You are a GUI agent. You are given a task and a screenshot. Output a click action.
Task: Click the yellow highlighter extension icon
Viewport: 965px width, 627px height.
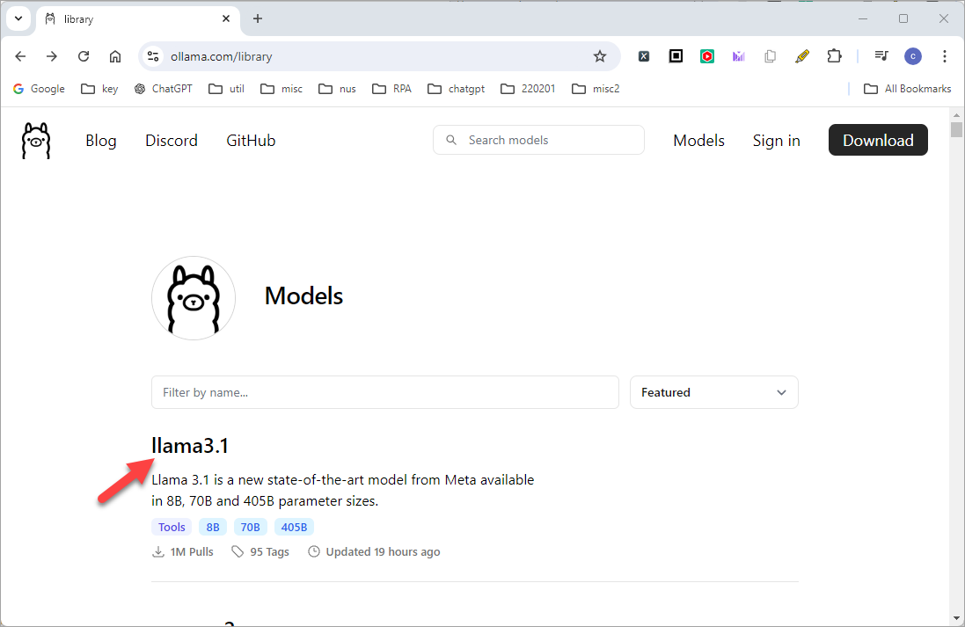click(x=802, y=56)
